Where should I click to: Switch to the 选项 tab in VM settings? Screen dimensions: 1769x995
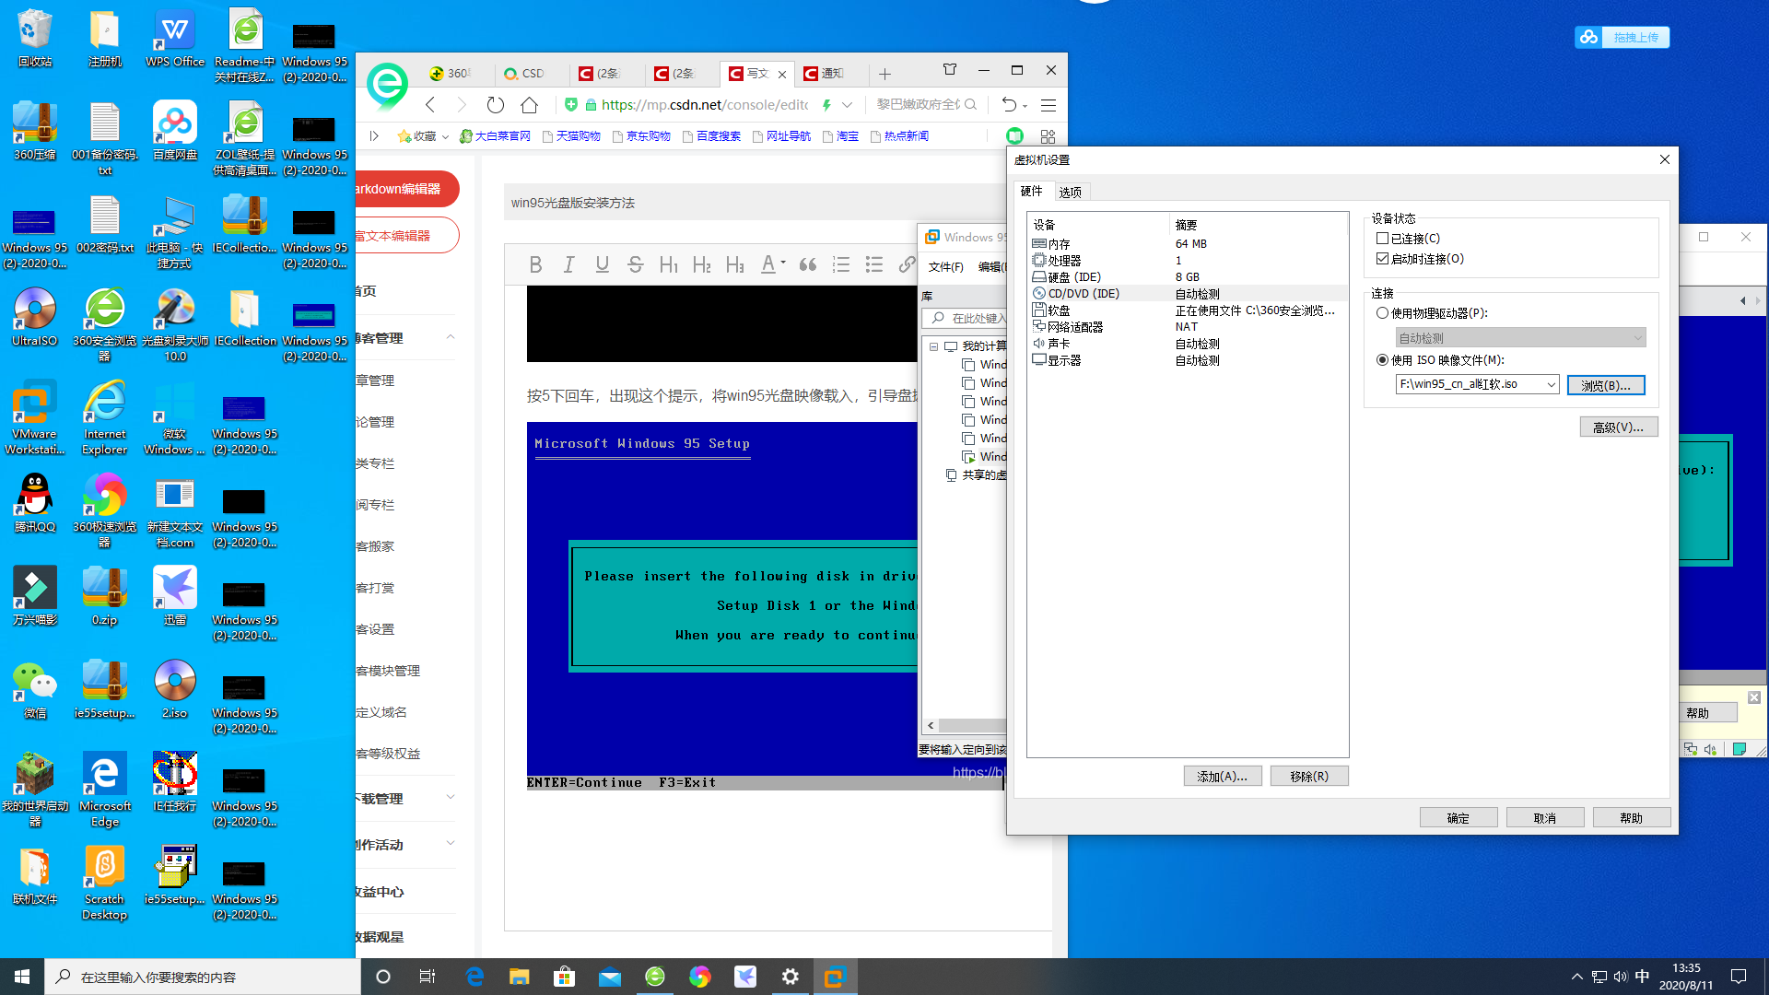1071,192
